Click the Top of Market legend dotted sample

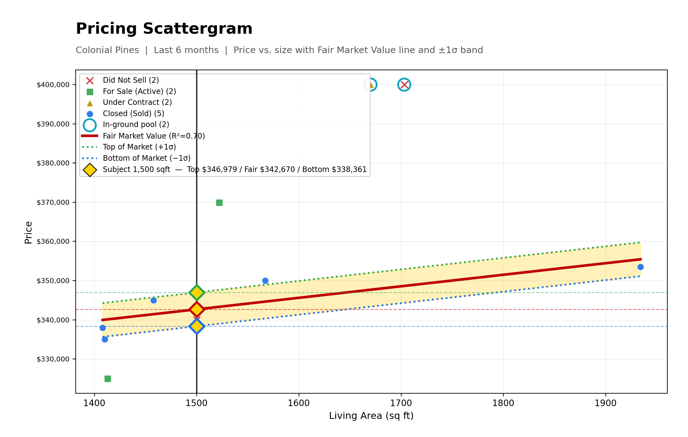(90, 147)
